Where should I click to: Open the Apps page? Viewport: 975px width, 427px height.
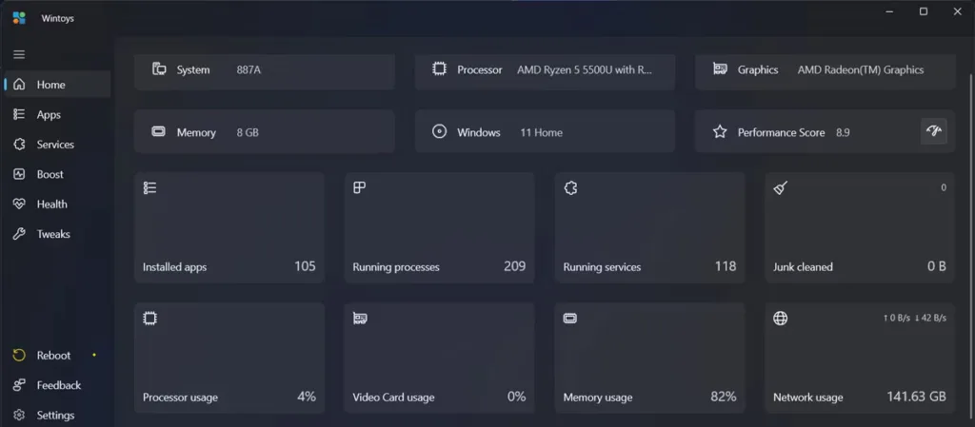(57, 114)
